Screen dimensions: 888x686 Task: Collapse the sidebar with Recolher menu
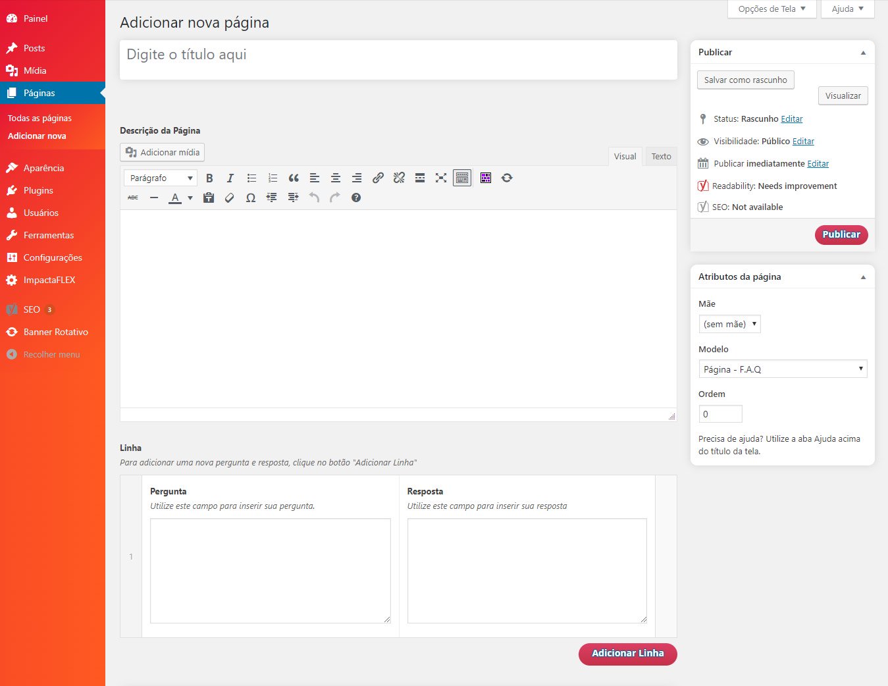click(x=53, y=354)
